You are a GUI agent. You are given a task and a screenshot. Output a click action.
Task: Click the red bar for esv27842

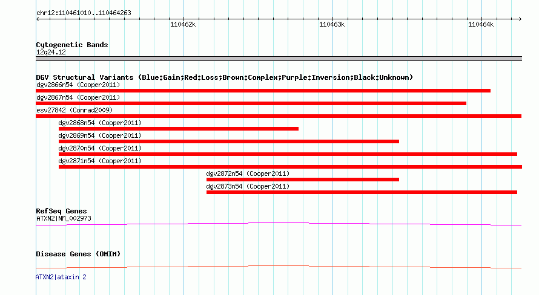[x=279, y=116]
